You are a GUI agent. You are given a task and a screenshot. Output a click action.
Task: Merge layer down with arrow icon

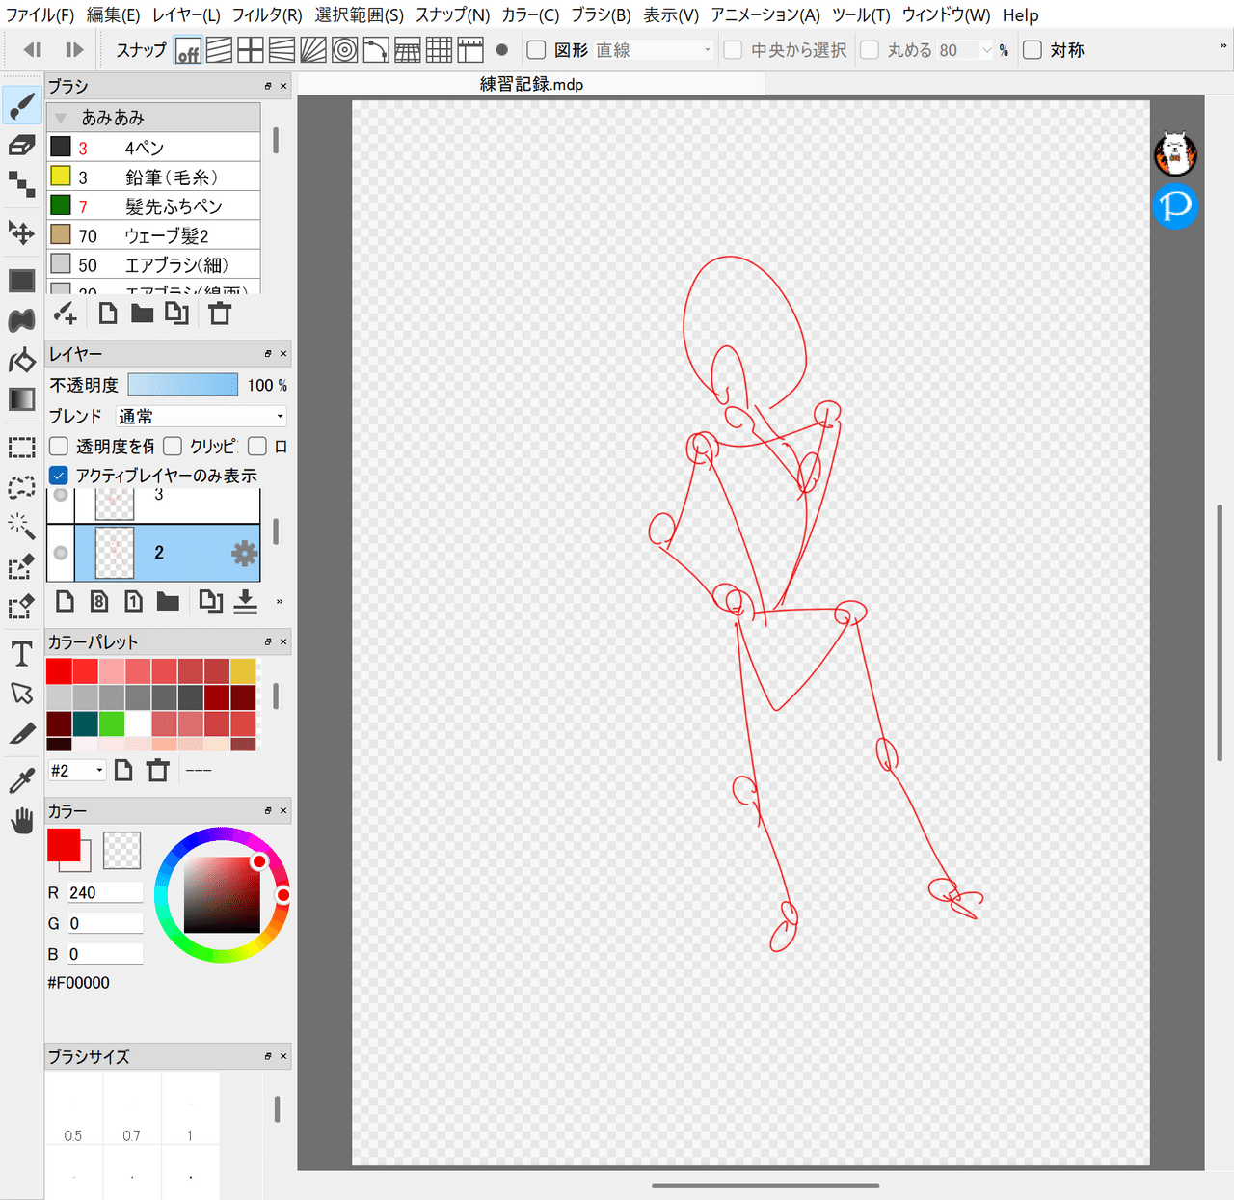pyautogui.click(x=246, y=601)
